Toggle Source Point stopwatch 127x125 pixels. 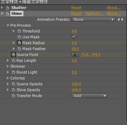(13, 55)
